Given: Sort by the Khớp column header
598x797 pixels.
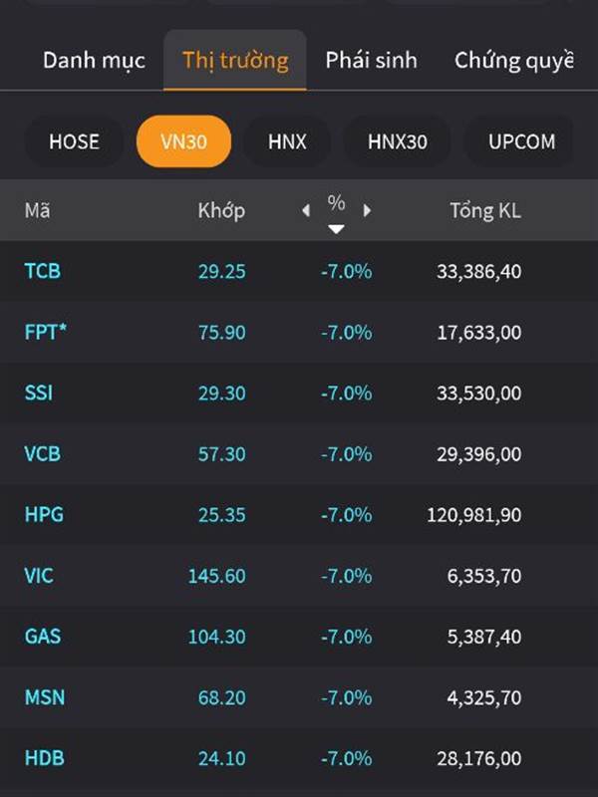Looking at the screenshot, I should tap(221, 210).
